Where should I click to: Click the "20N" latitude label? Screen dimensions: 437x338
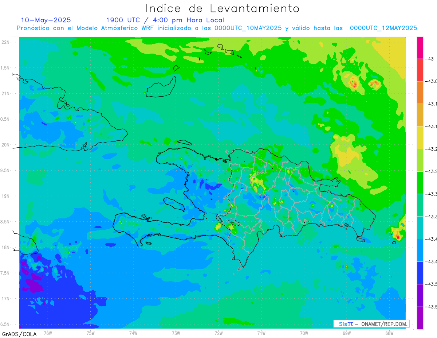[x=6, y=145]
